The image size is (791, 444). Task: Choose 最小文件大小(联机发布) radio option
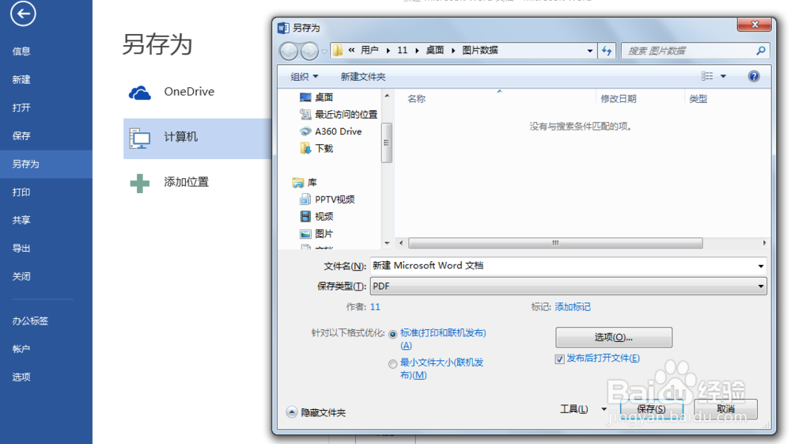tap(392, 364)
